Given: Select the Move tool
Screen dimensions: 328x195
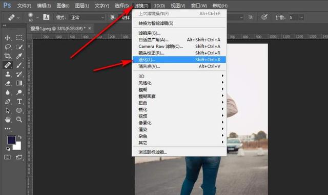Looking at the screenshot, I should tap(8, 38).
